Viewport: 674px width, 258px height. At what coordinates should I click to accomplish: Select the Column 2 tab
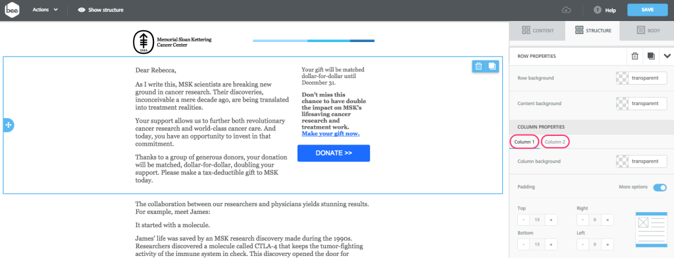pos(556,142)
